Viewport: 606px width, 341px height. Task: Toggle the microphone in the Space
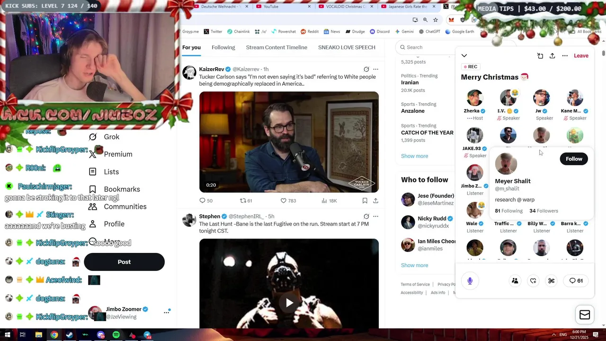click(470, 281)
